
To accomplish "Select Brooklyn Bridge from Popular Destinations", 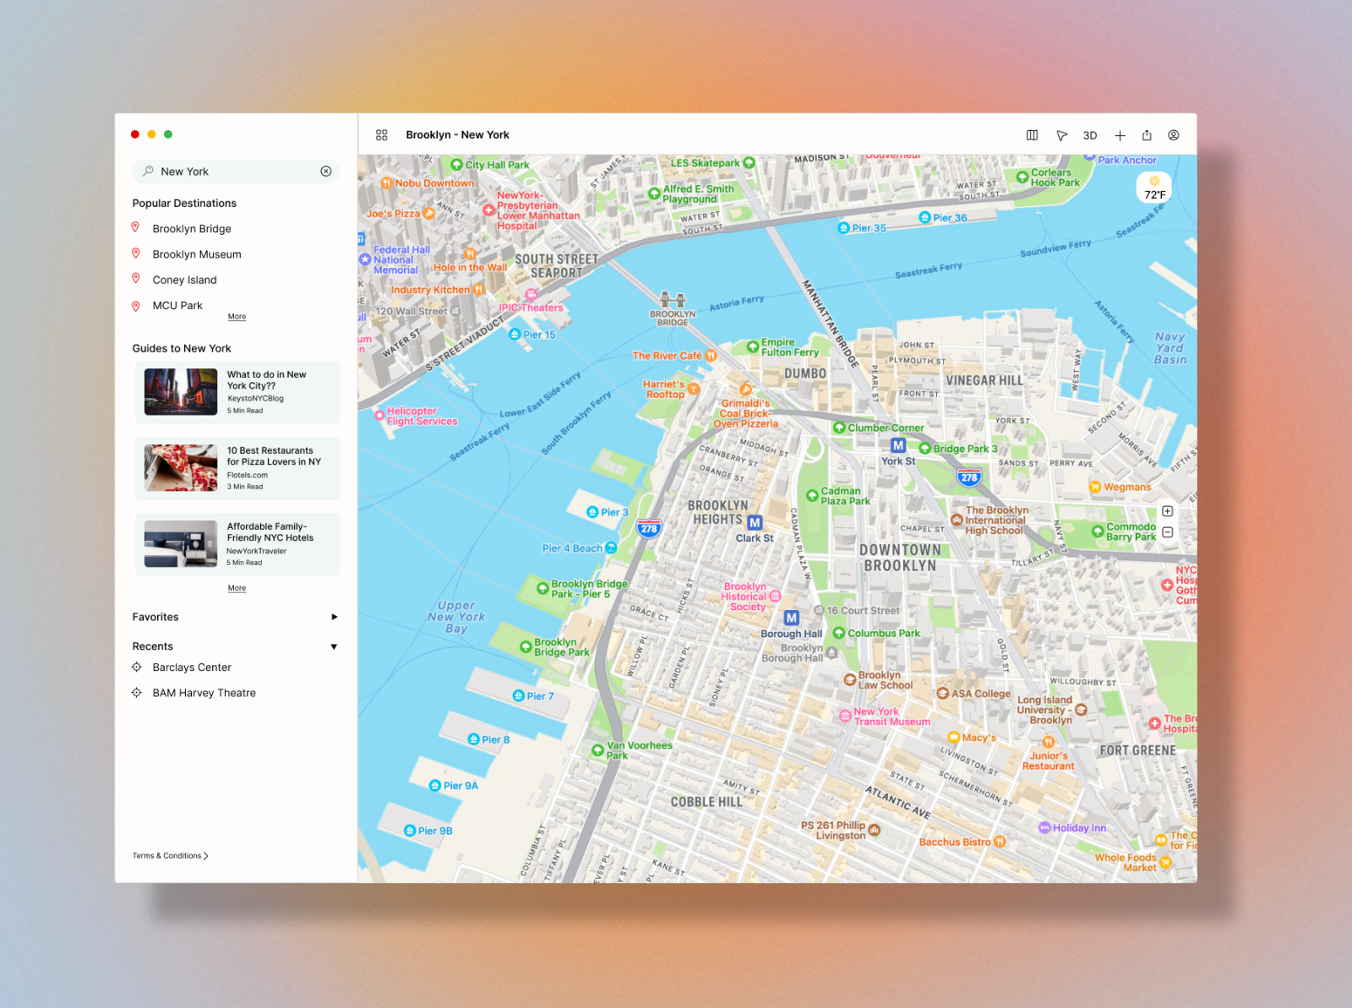I will 191,228.
